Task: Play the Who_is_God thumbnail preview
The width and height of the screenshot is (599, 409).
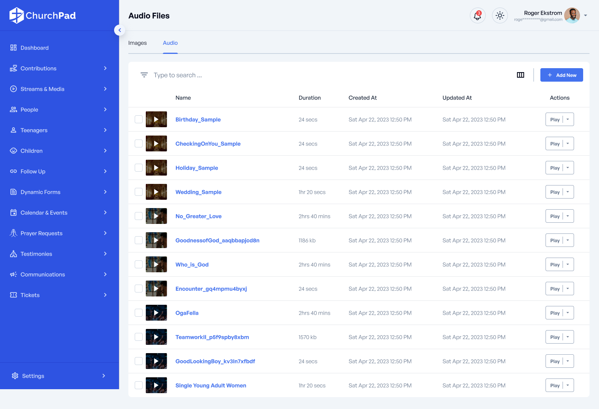Action: pyautogui.click(x=156, y=264)
